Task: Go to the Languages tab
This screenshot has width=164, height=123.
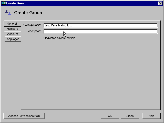Action: 13,39
